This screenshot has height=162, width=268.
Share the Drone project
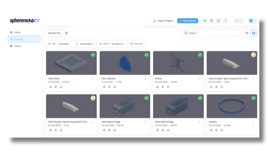pyautogui.click(x=158, y=87)
